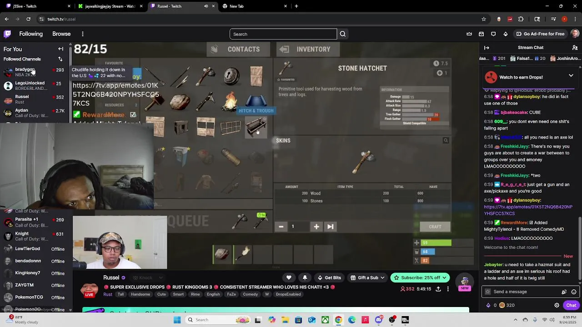
Task: Select Knight in followed channels
Action: click(34, 236)
